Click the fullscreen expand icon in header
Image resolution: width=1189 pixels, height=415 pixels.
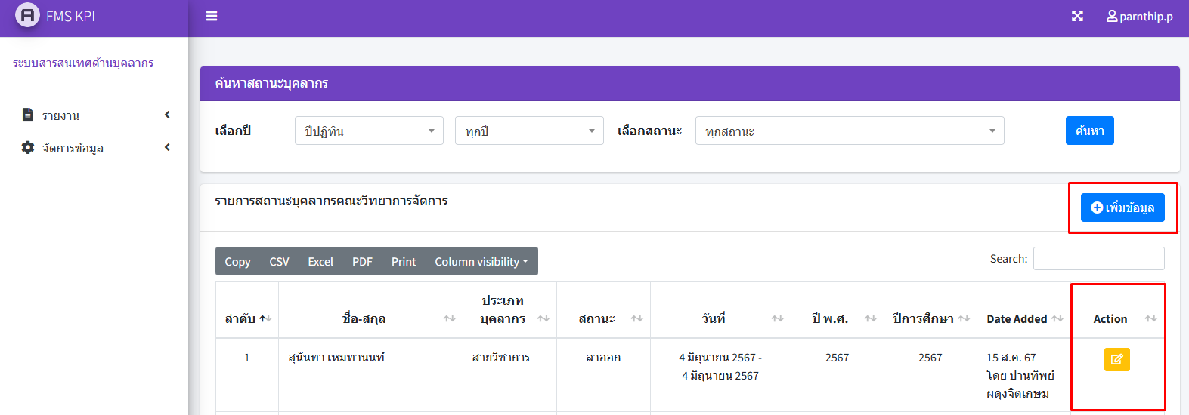pos(1077,16)
